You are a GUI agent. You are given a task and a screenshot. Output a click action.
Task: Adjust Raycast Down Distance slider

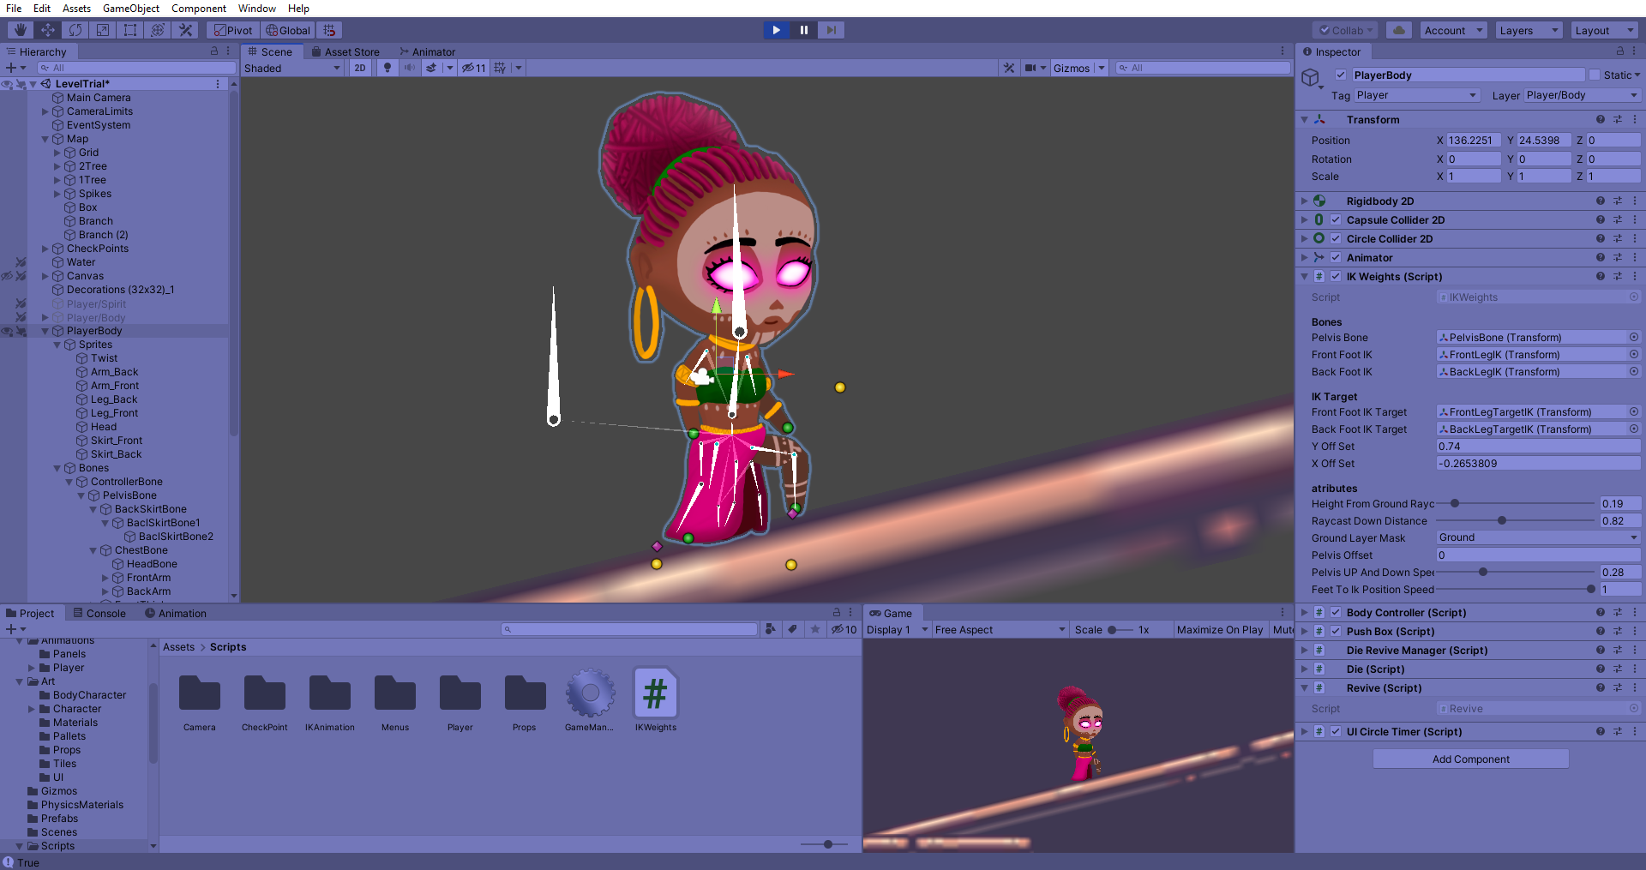(x=1516, y=521)
